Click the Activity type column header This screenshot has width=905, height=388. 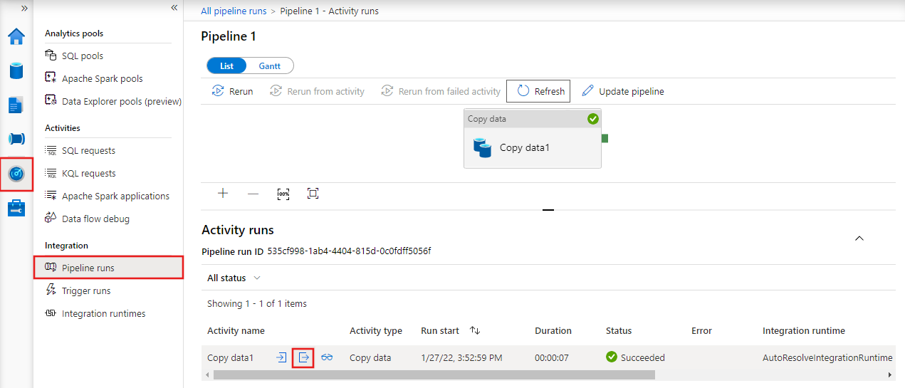tap(376, 330)
